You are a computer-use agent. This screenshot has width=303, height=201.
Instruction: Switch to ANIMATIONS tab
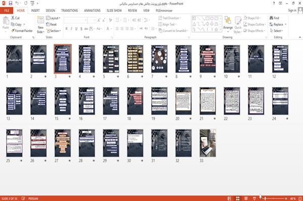coord(92,11)
